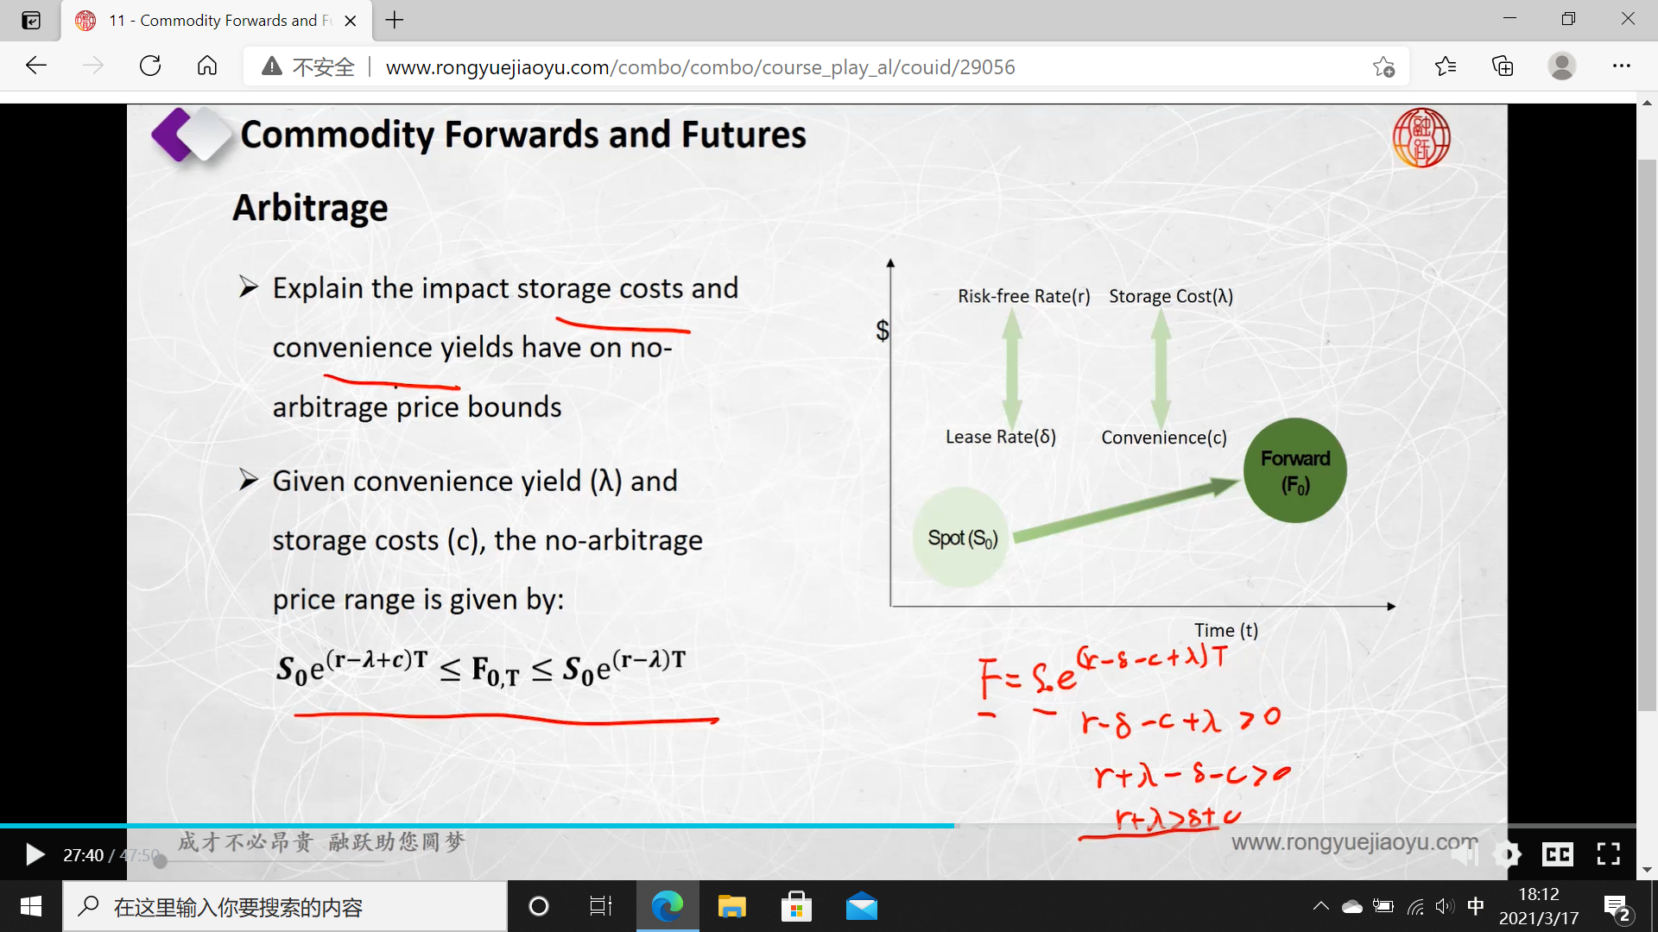The height and width of the screenshot is (932, 1658).
Task: Open the tab actions menu
Action: click(31, 20)
